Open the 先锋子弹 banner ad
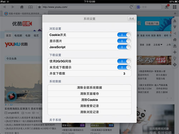 154,60
